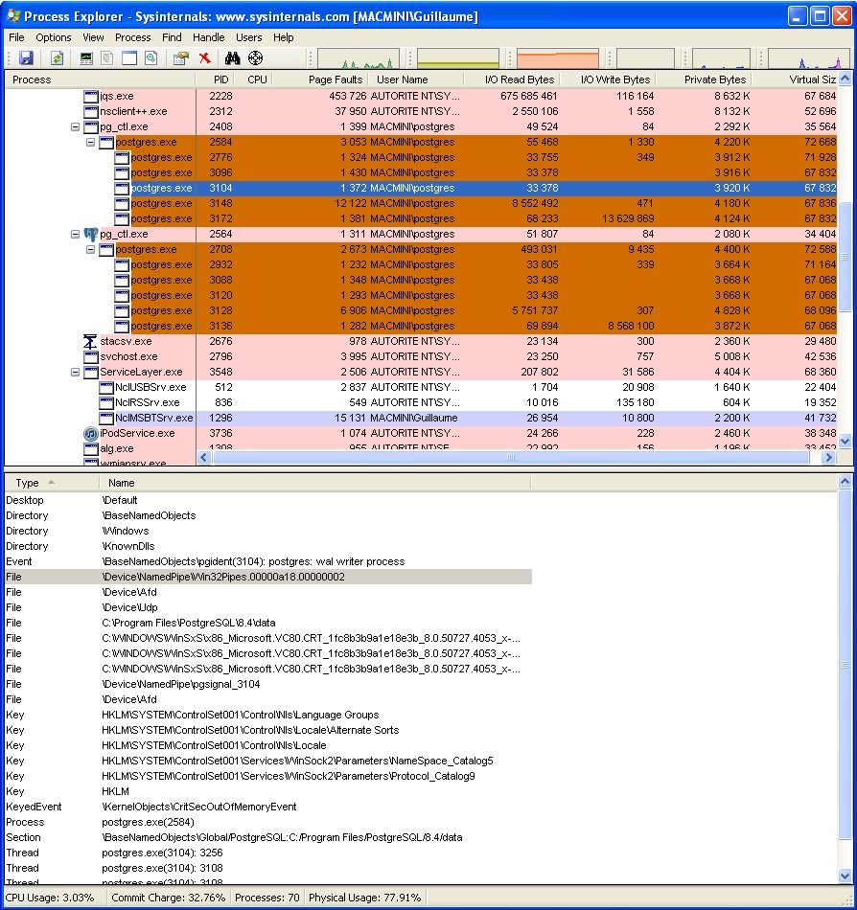
Task: Click the iPodService.exe music icon
Action: pos(90,434)
